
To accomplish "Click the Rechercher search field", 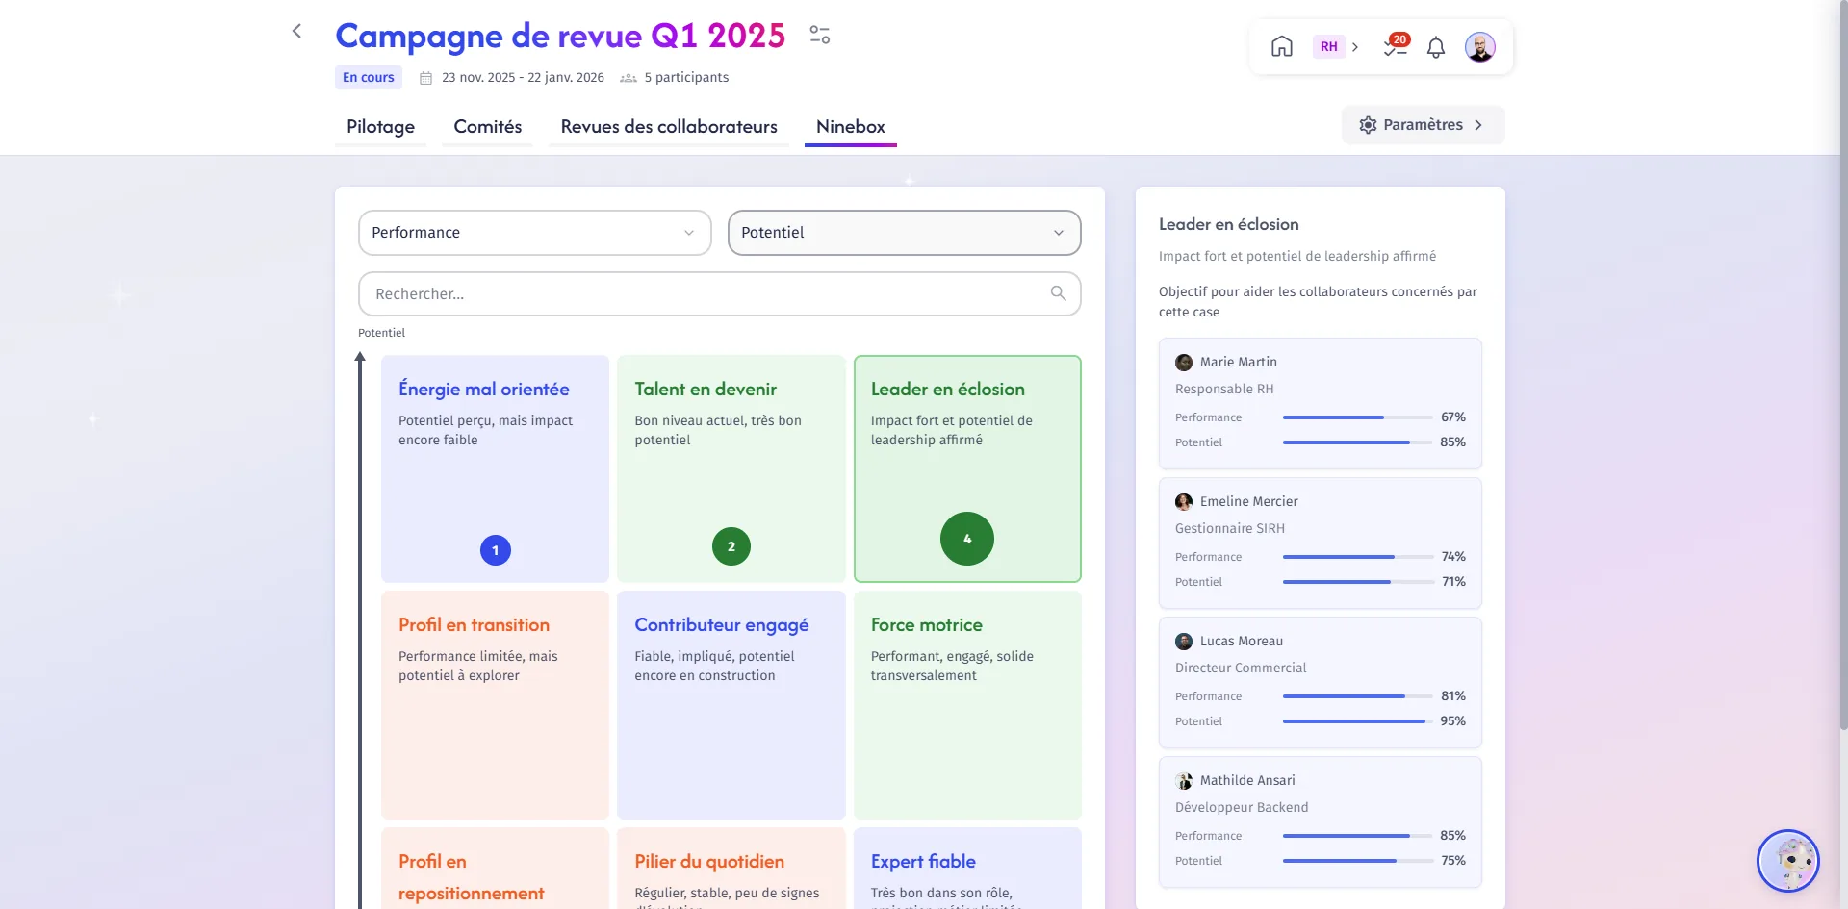I will (720, 293).
